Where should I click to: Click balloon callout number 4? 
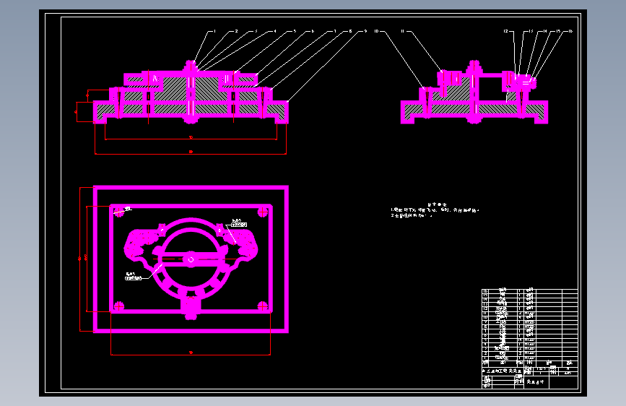pyautogui.click(x=275, y=31)
